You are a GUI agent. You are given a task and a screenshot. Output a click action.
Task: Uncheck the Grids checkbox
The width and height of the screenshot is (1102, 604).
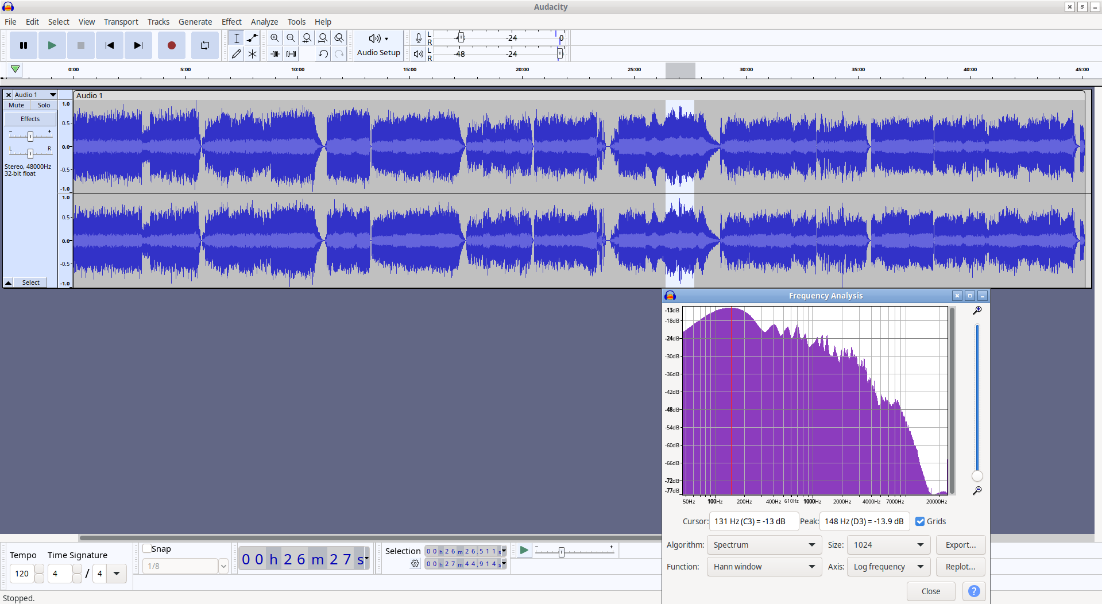click(x=920, y=521)
